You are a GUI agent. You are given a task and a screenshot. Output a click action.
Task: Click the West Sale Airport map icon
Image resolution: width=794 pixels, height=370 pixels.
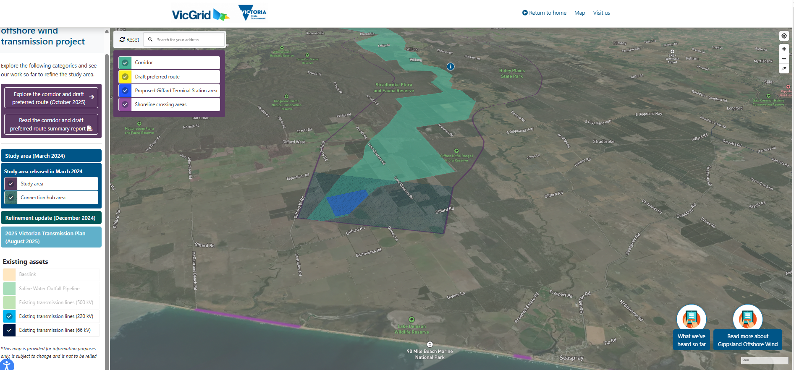point(672,51)
